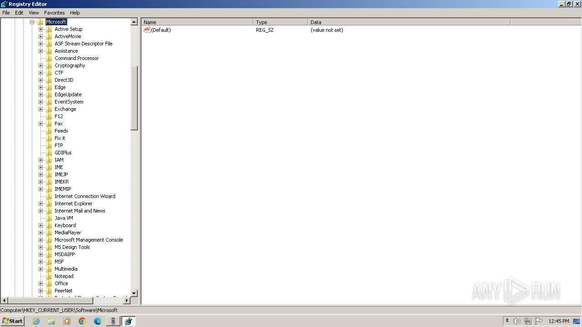Launch Internet Explorer from taskbar
This screenshot has width=582, height=327.
tap(36, 321)
